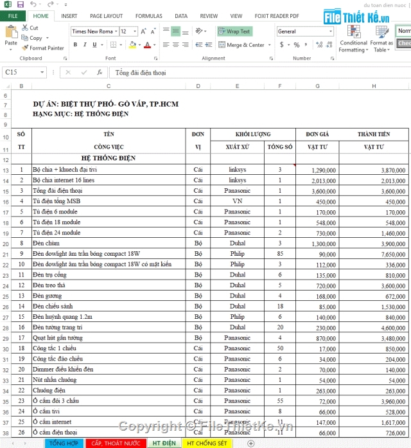
Task: Apply comma style number format
Action: [x=306, y=45]
